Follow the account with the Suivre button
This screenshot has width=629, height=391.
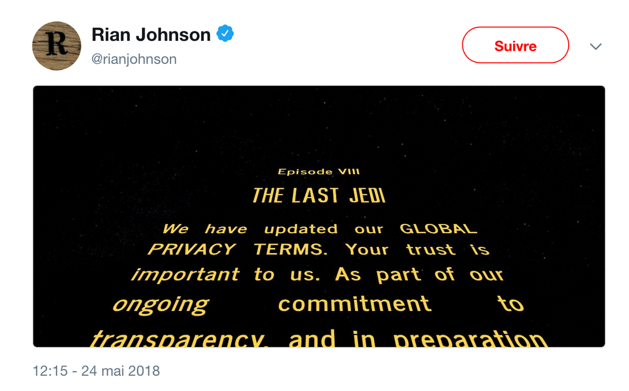pos(515,46)
